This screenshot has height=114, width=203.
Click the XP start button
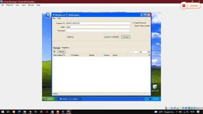coord(49,99)
